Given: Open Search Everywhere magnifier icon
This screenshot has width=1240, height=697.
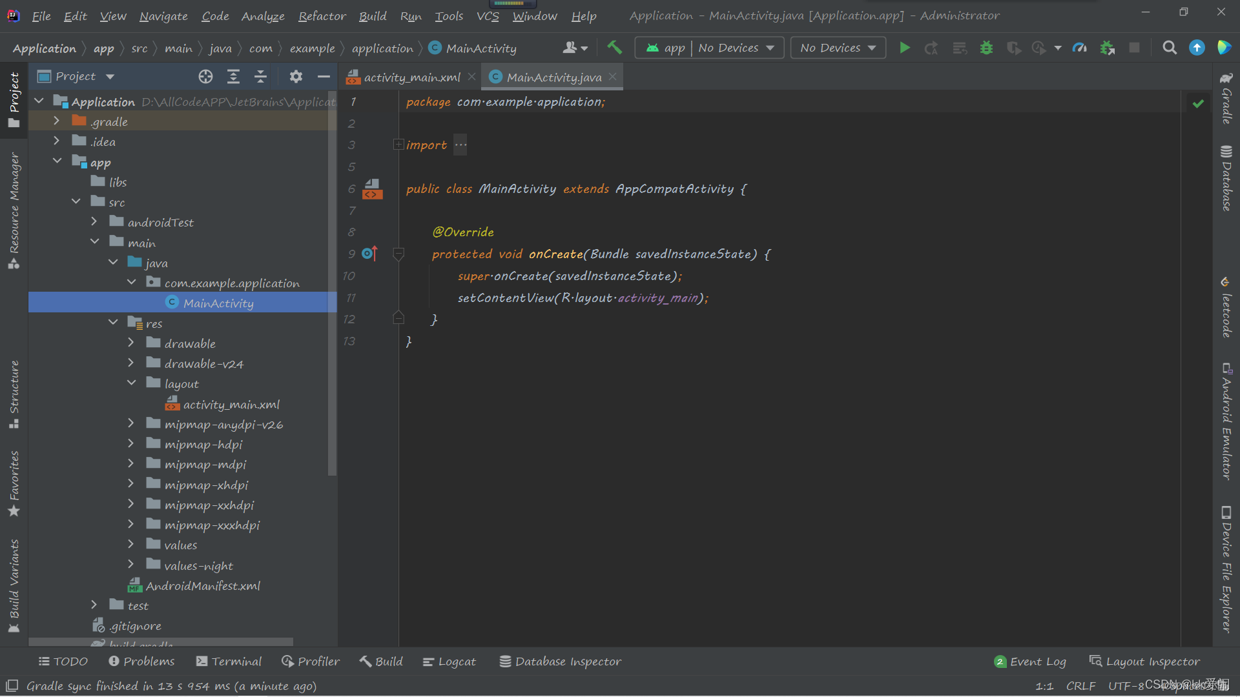Looking at the screenshot, I should (1170, 48).
